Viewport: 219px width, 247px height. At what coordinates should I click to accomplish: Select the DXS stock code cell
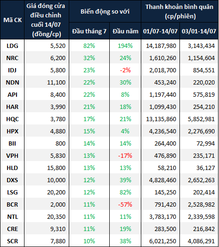point(12,180)
